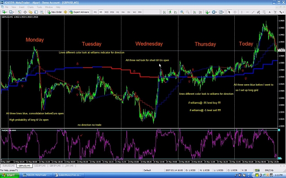Switch timeframe to H4
Image resolution: width=286 pixels, height=178 pixels.
pos(123,12)
